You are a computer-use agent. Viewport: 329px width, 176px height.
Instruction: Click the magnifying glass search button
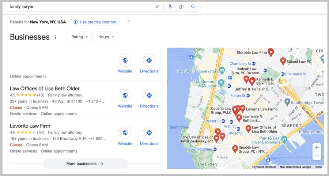tap(193, 7)
